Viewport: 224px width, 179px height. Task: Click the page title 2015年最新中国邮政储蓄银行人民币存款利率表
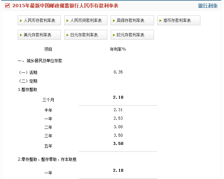[x=65, y=6]
